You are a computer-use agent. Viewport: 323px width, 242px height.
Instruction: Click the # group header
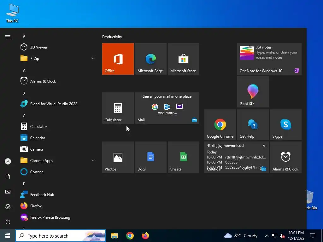(24, 36)
